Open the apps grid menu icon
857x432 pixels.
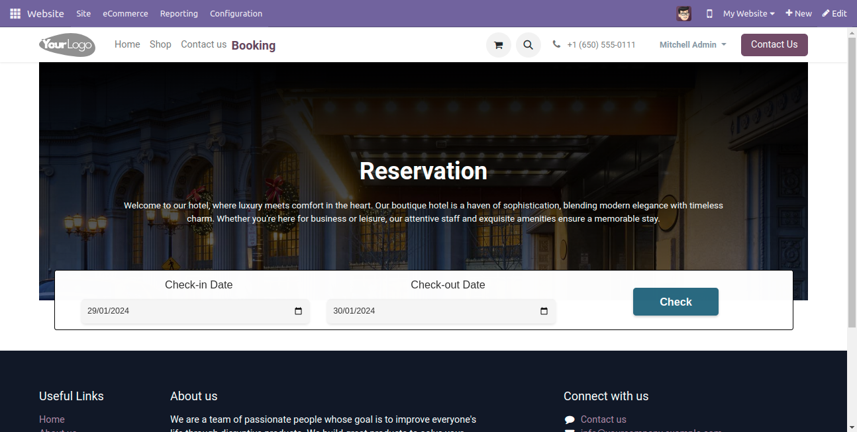pyautogui.click(x=15, y=13)
